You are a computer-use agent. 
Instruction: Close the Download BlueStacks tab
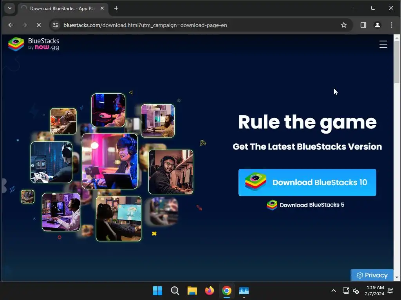(x=102, y=9)
